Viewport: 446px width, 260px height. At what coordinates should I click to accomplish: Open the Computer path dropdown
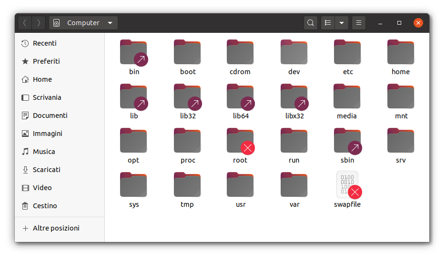pos(83,23)
